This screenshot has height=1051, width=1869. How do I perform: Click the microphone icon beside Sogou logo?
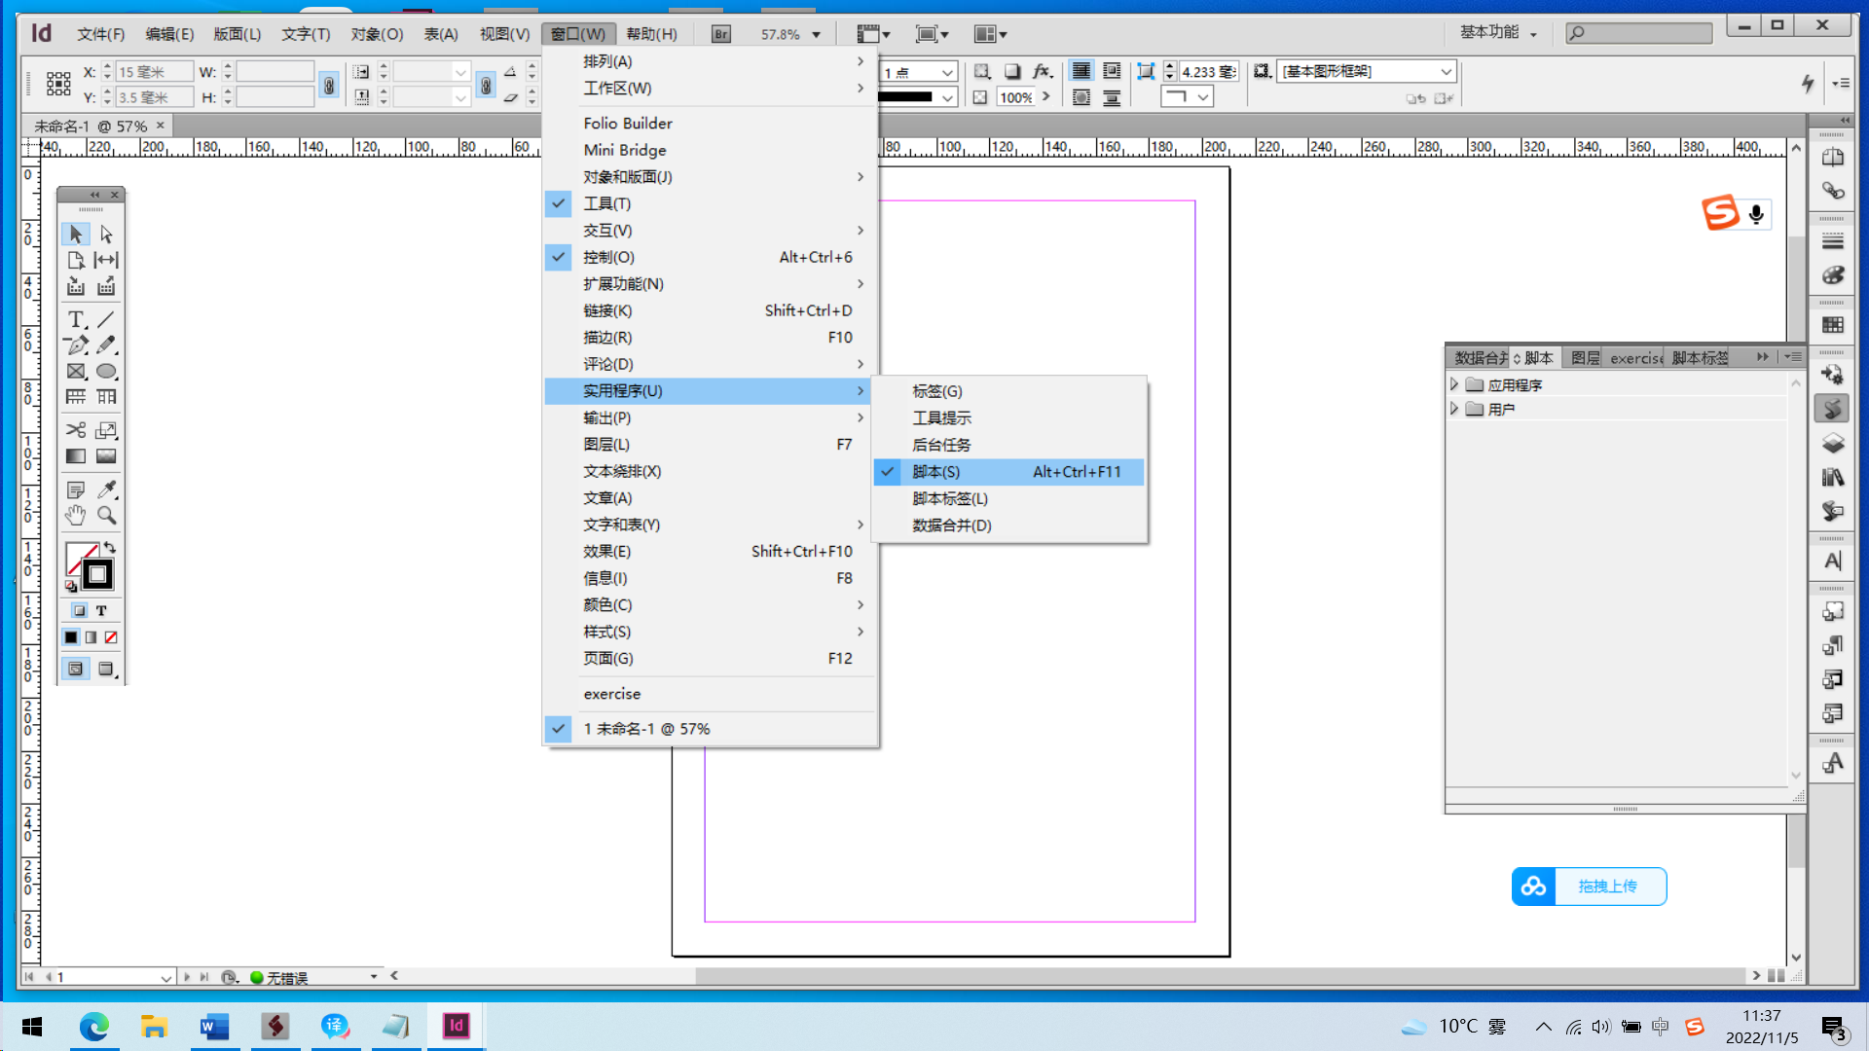(1756, 214)
